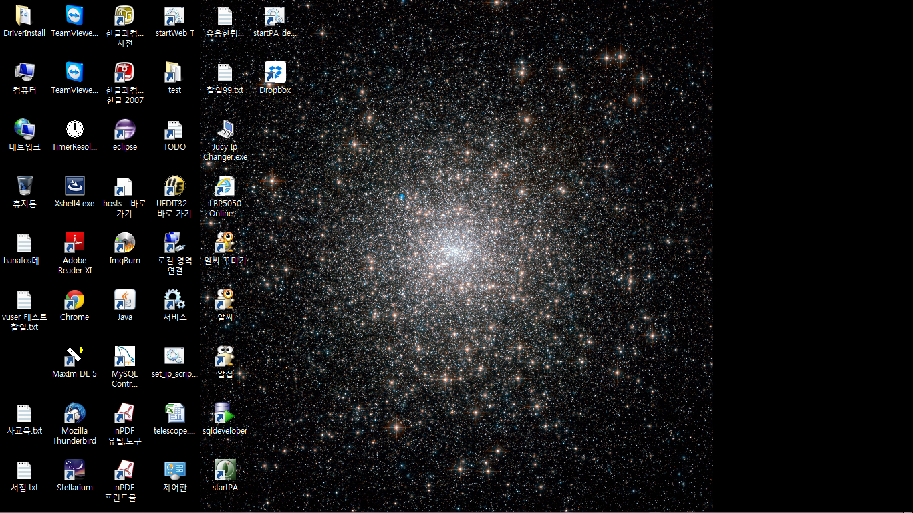Click the DriverInstall folder icon
This screenshot has height=513, width=913.
(x=24, y=16)
